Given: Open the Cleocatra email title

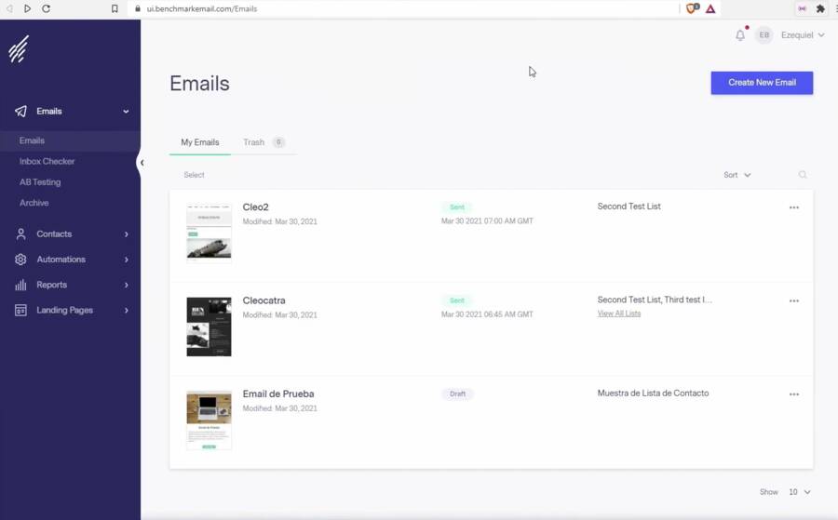Looking at the screenshot, I should [x=264, y=300].
